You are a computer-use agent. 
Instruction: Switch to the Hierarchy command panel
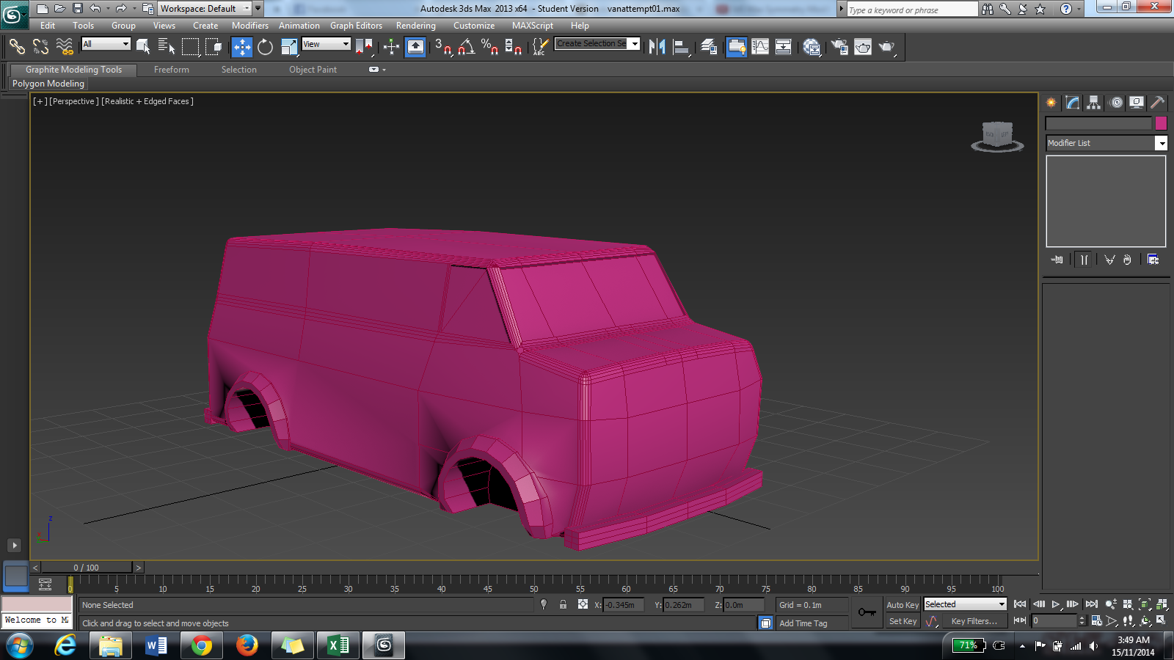click(1094, 103)
